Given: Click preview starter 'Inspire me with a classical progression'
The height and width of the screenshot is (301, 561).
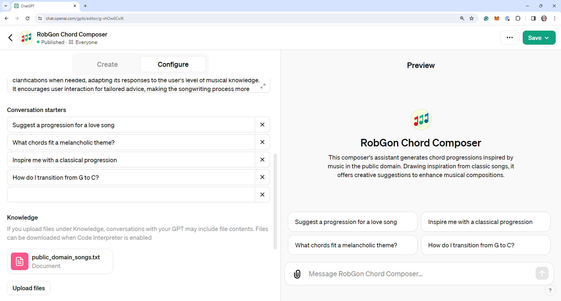Looking at the screenshot, I should pyautogui.click(x=486, y=222).
